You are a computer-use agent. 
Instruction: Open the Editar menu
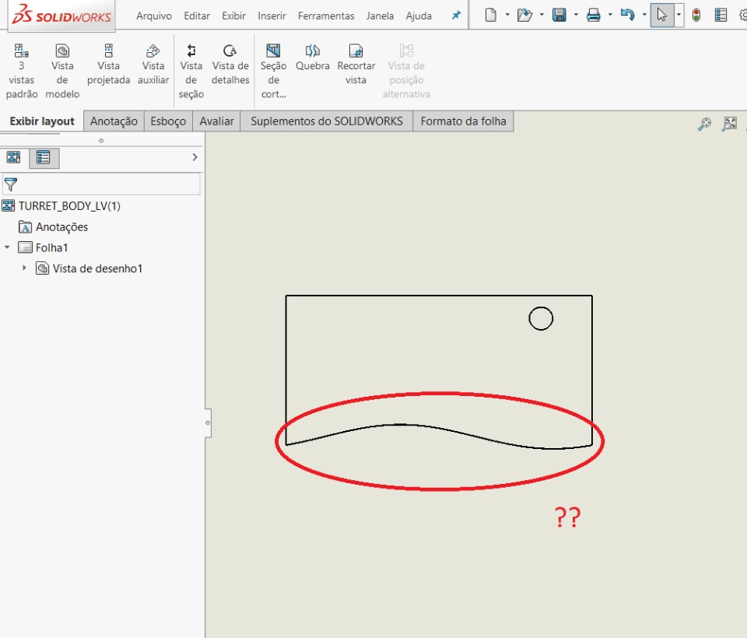(x=197, y=16)
